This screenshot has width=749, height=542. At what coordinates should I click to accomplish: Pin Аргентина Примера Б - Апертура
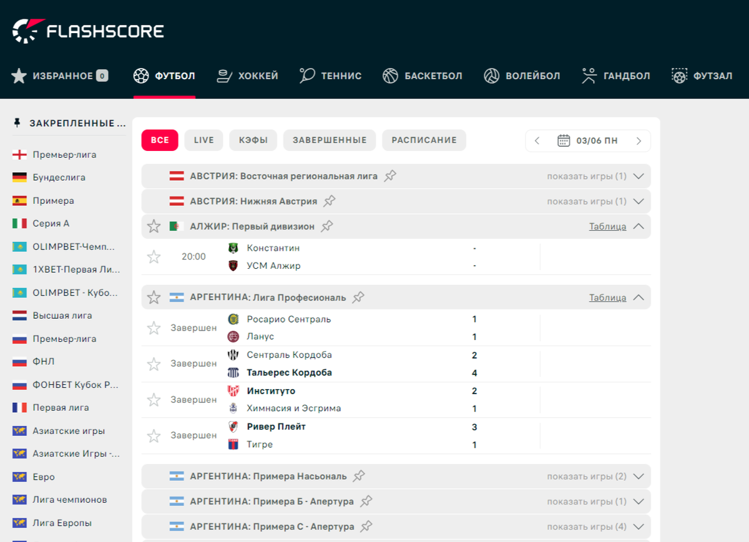(x=366, y=501)
